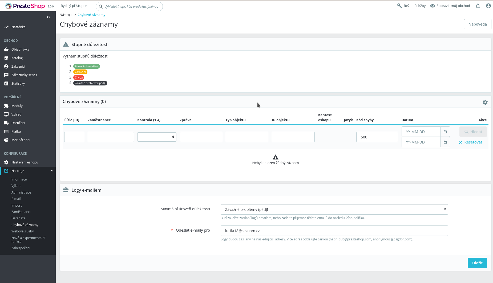
Task: Click the Uložit button
Action: [x=477, y=263]
